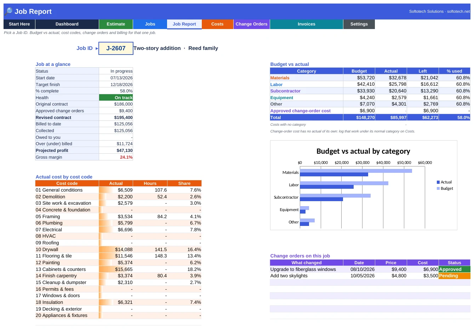Click the What changed column header
This screenshot has height=329, width=474.
coord(307,263)
